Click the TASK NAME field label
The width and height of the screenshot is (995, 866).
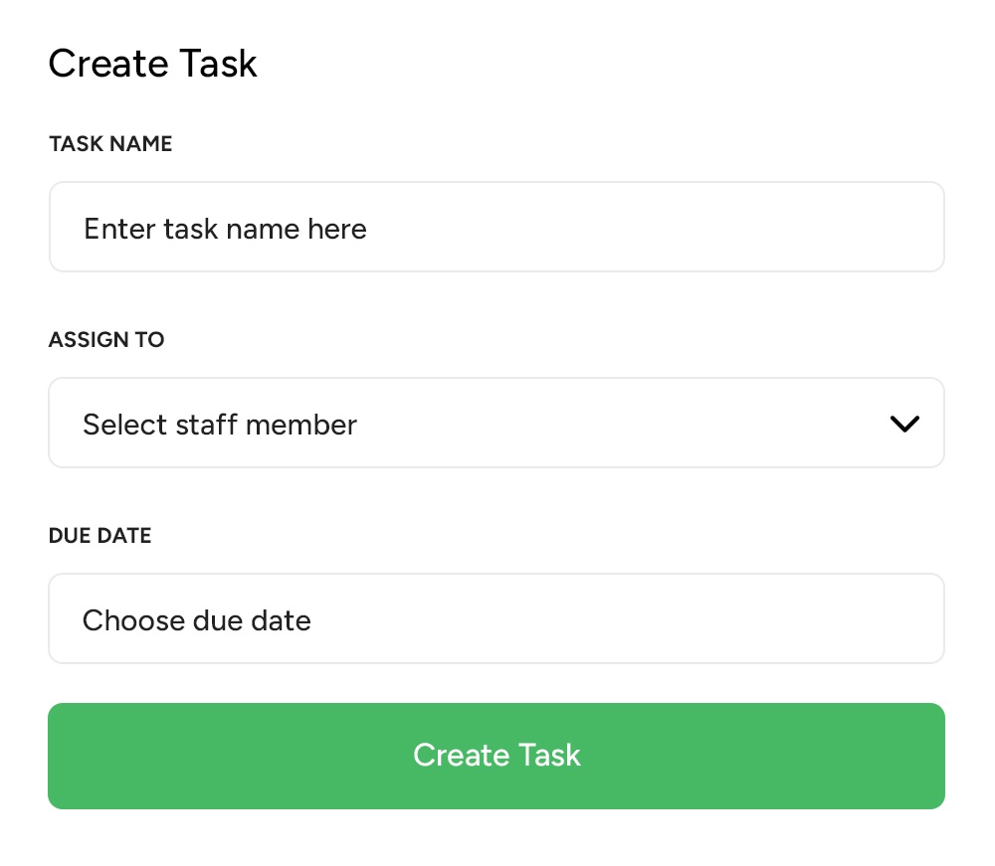(x=110, y=144)
